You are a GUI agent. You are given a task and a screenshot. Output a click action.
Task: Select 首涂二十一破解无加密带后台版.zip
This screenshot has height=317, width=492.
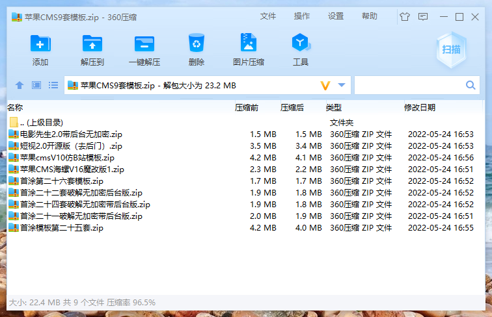tap(245, 216)
